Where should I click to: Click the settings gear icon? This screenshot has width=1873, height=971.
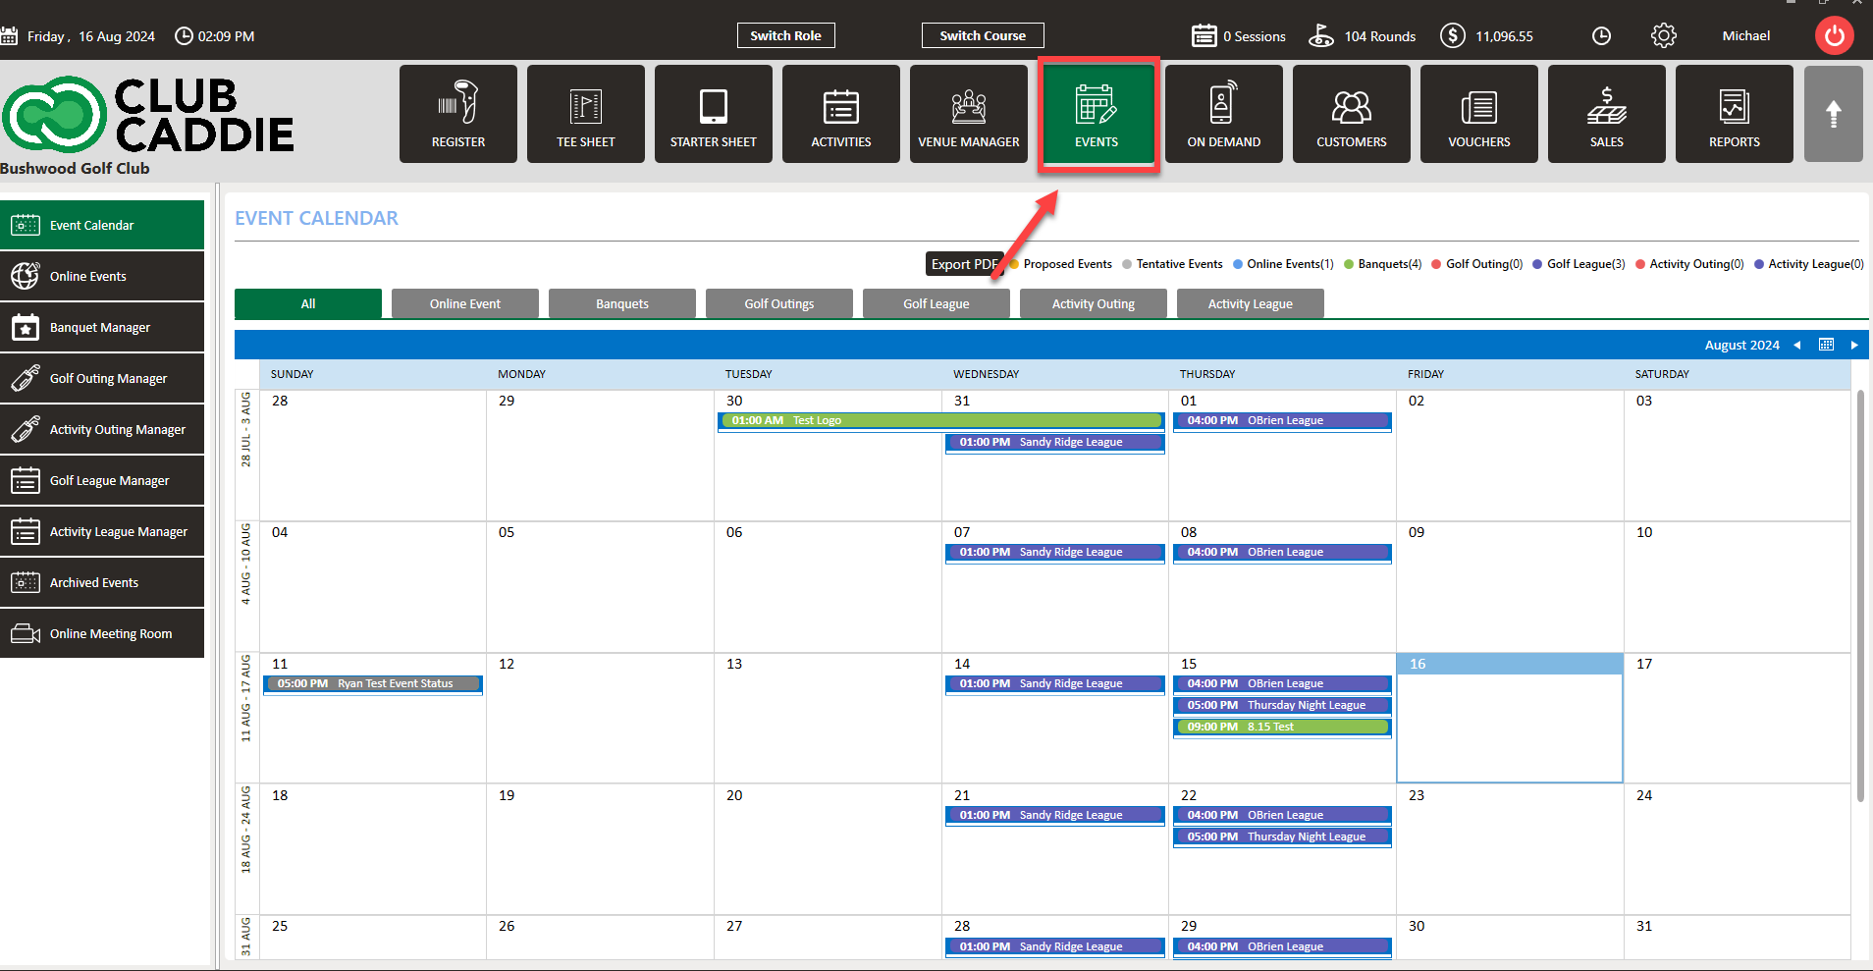(1663, 36)
